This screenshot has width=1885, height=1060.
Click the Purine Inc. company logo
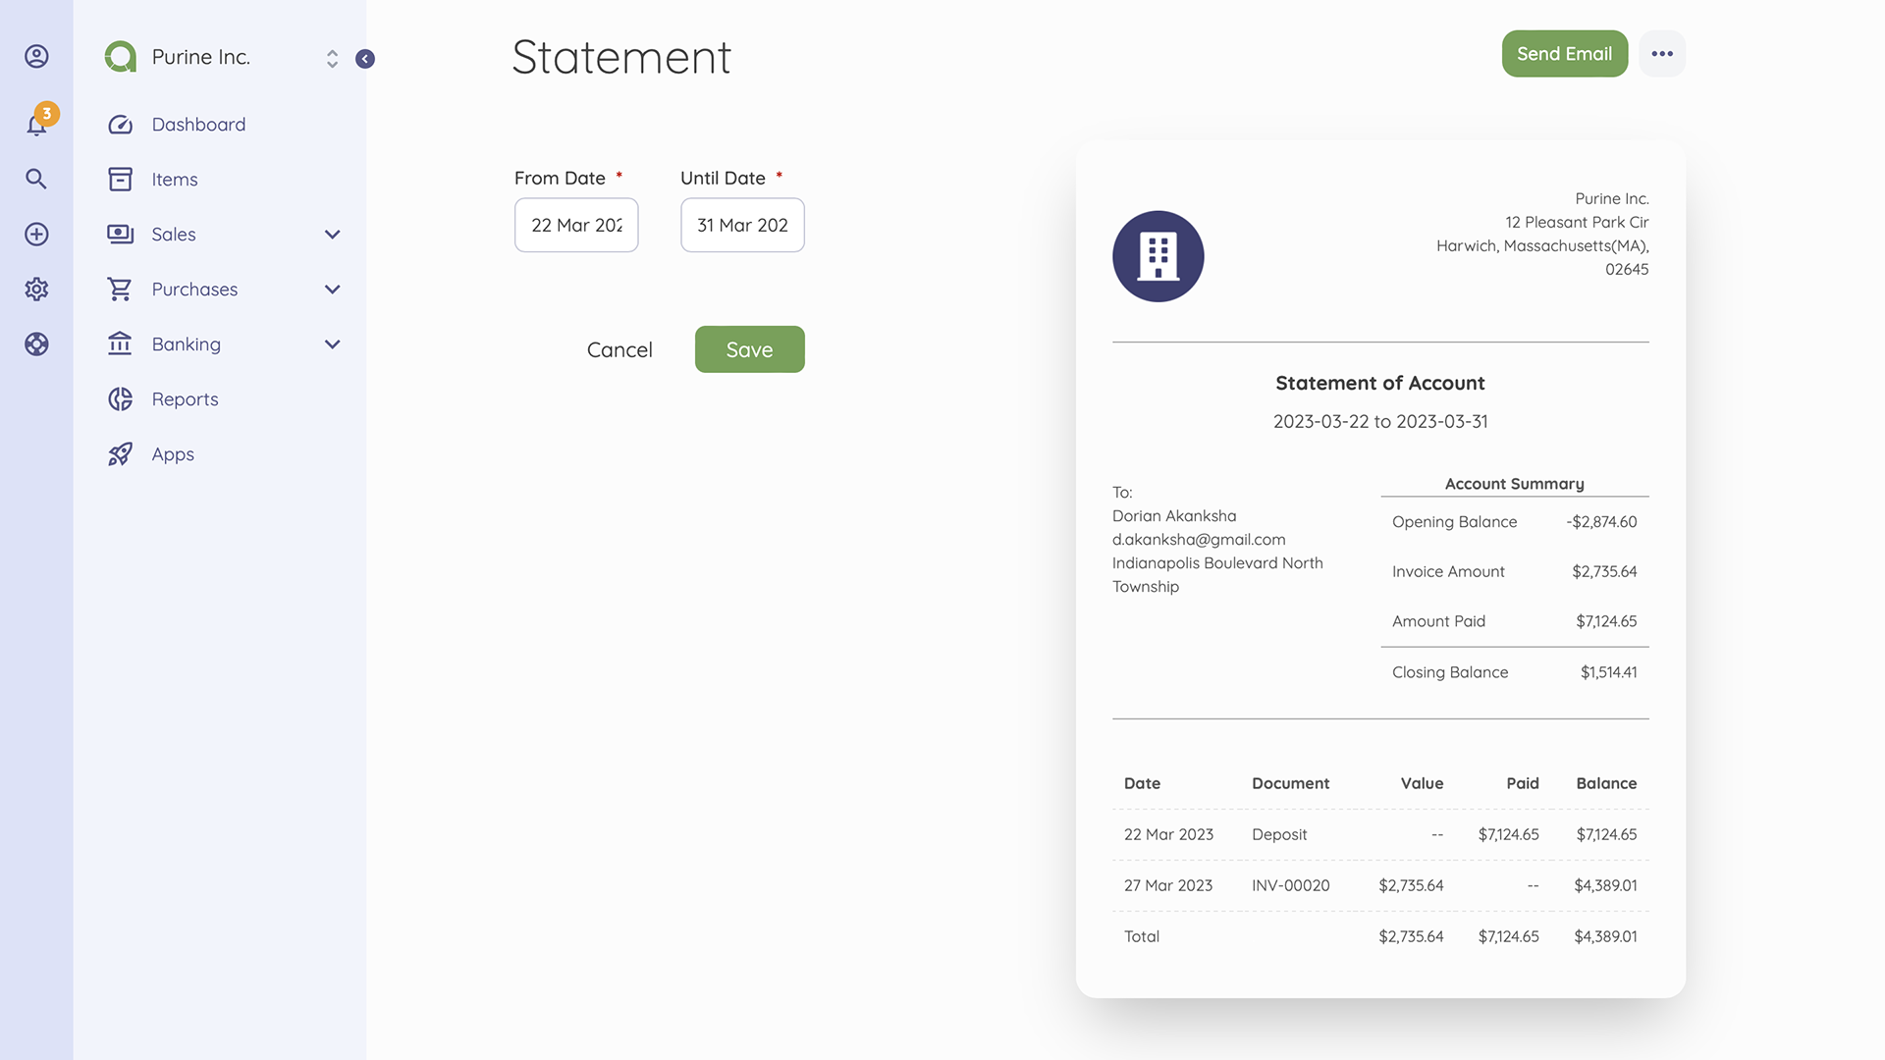pyautogui.click(x=120, y=56)
